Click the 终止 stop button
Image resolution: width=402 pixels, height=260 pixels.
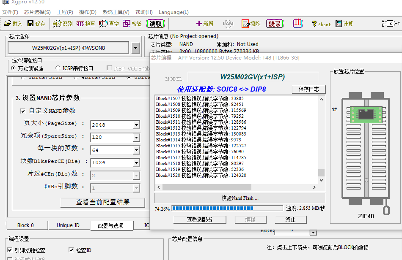click(x=290, y=219)
